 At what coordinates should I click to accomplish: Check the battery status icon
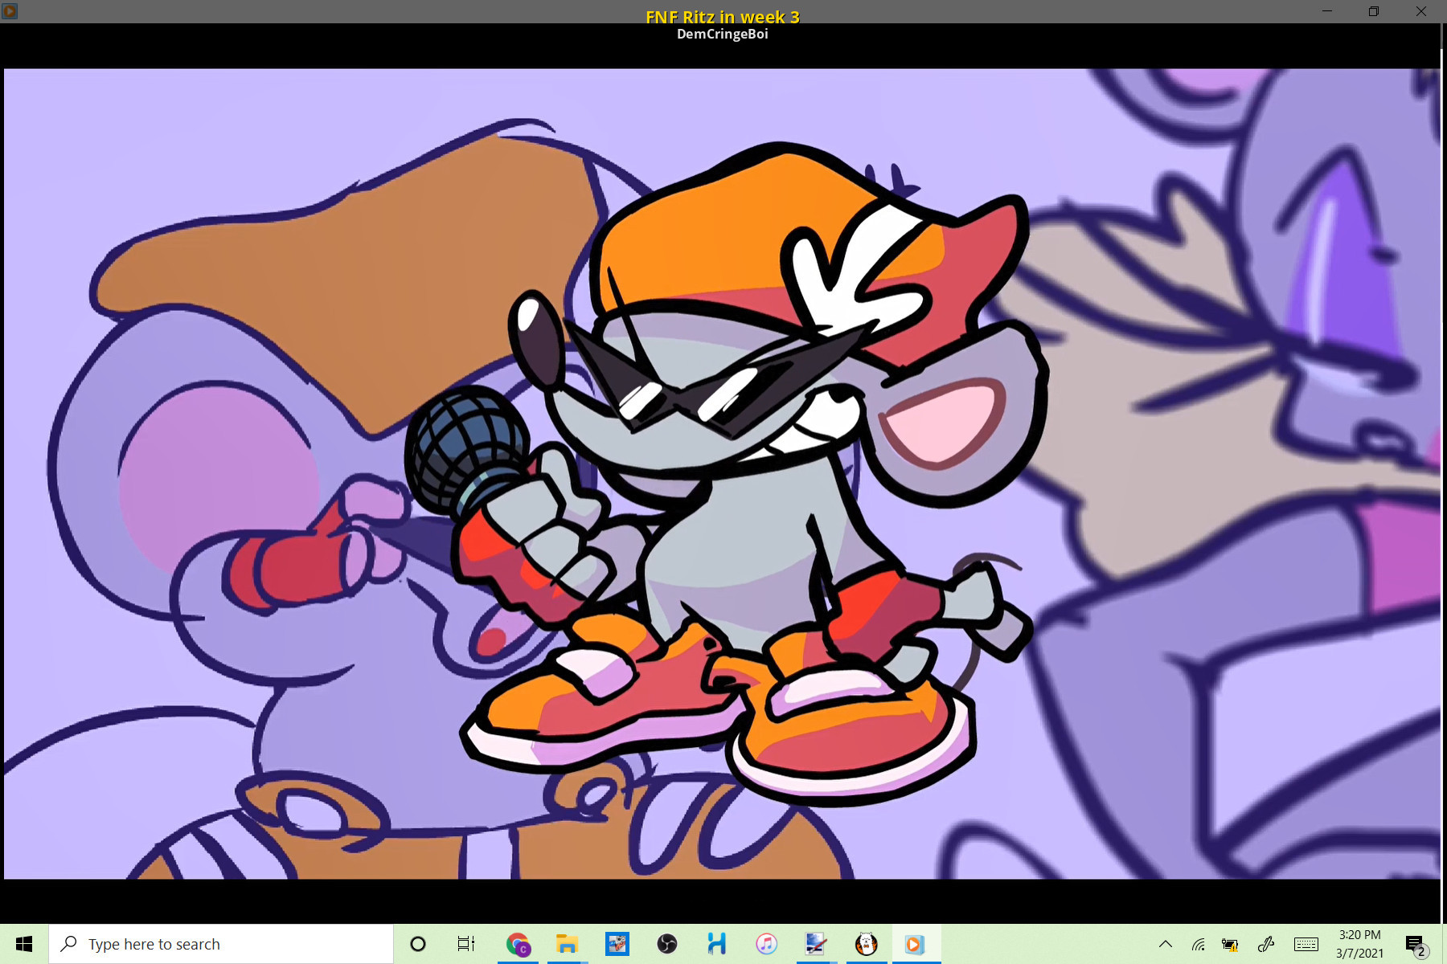tap(1229, 945)
